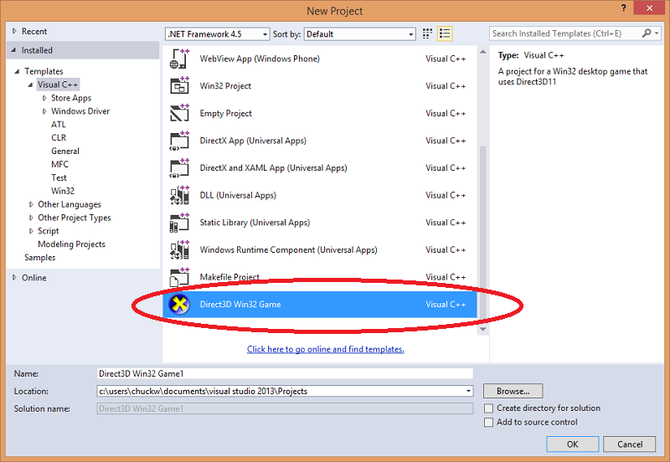Expand the Online section
Image resolution: width=670 pixels, height=462 pixels.
click(x=14, y=278)
